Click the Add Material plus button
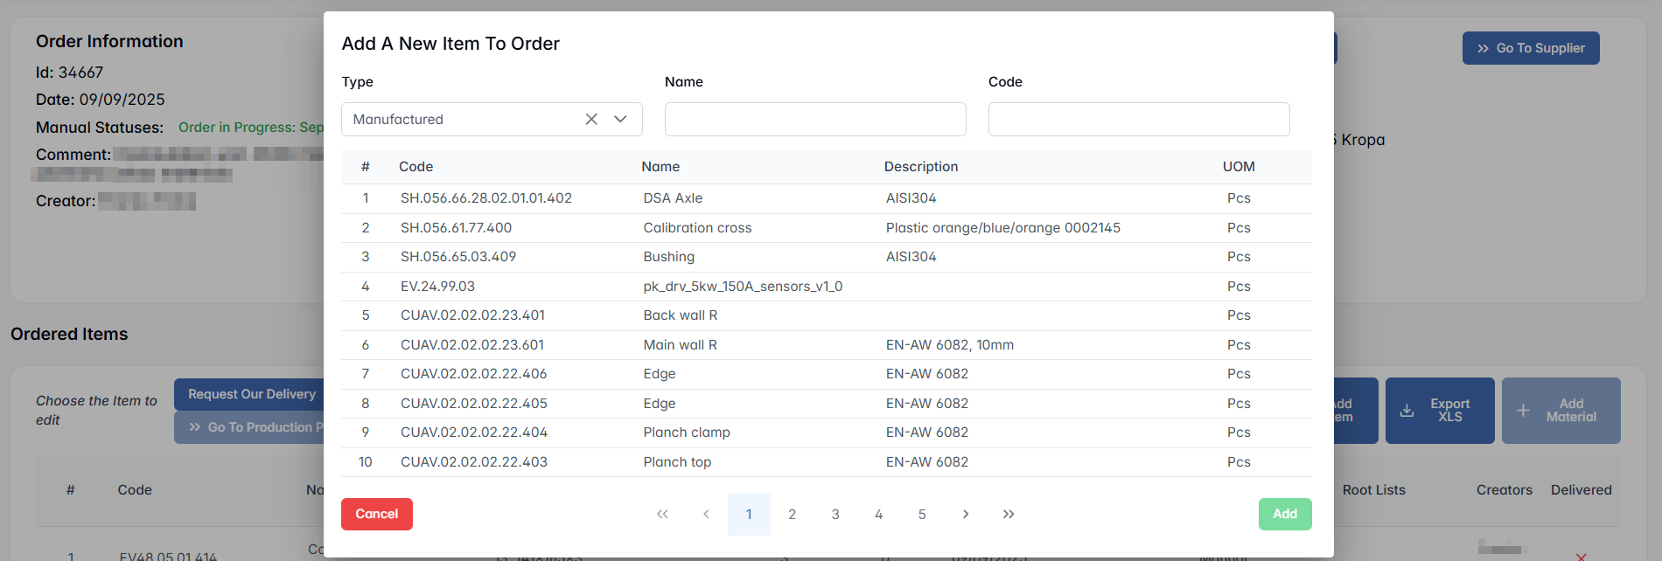Viewport: 1662px width, 561px height. pos(1561,411)
